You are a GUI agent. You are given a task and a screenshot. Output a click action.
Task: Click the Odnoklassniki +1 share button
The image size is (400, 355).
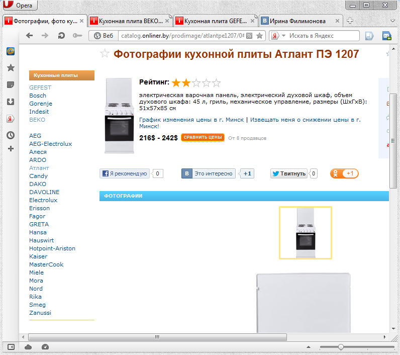tap(344, 173)
